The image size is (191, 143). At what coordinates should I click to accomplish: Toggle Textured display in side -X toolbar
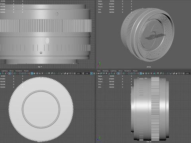click(x=148, y=73)
